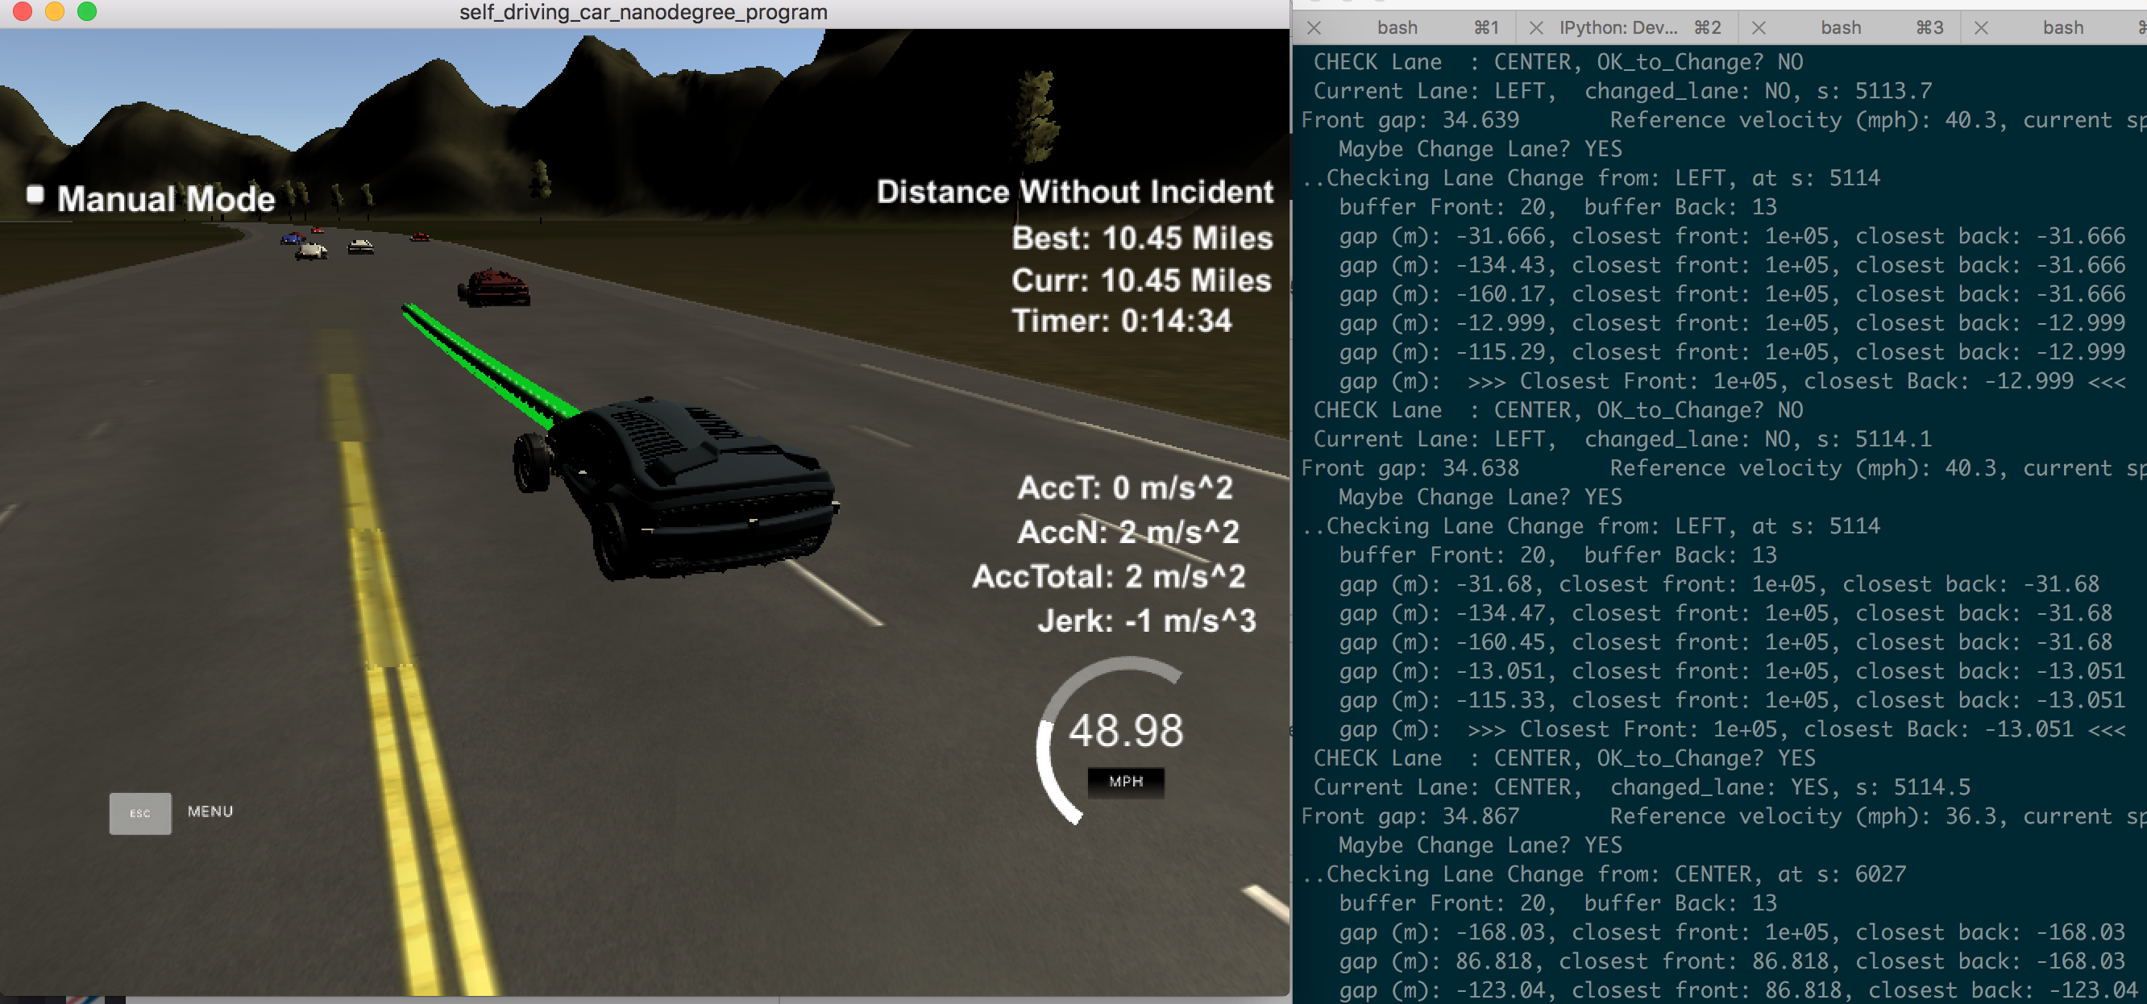Click the green fullscreen window button

pyautogui.click(x=87, y=10)
